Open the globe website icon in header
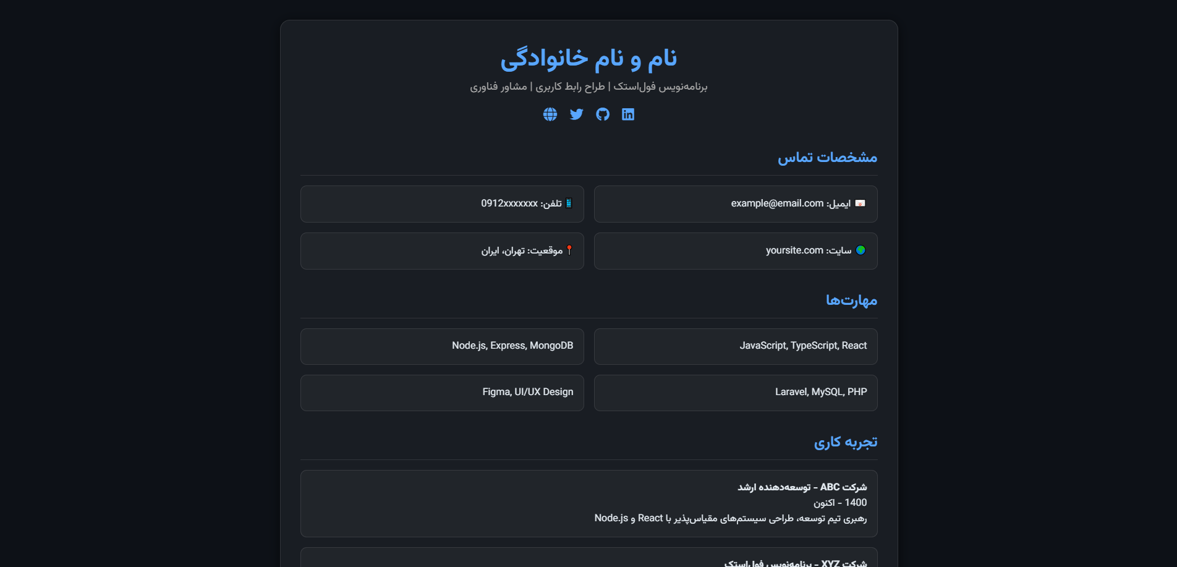The height and width of the screenshot is (567, 1177). (550, 114)
